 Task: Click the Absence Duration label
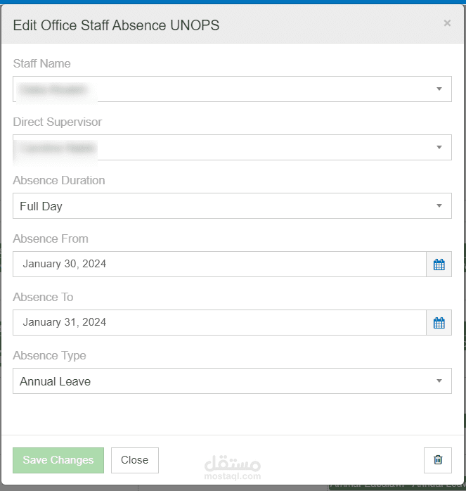coord(59,180)
